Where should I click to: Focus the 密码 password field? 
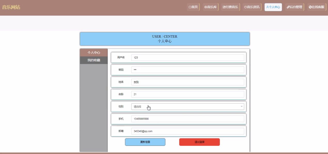[x=188, y=70]
